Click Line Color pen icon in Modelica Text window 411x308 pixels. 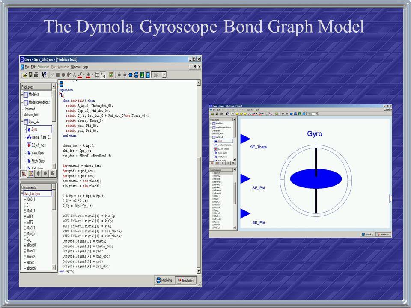[80, 75]
